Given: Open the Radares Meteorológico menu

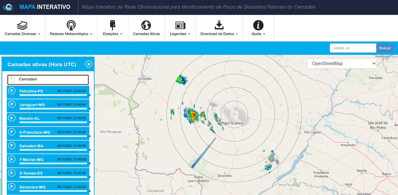Looking at the screenshot, I should point(71,28).
